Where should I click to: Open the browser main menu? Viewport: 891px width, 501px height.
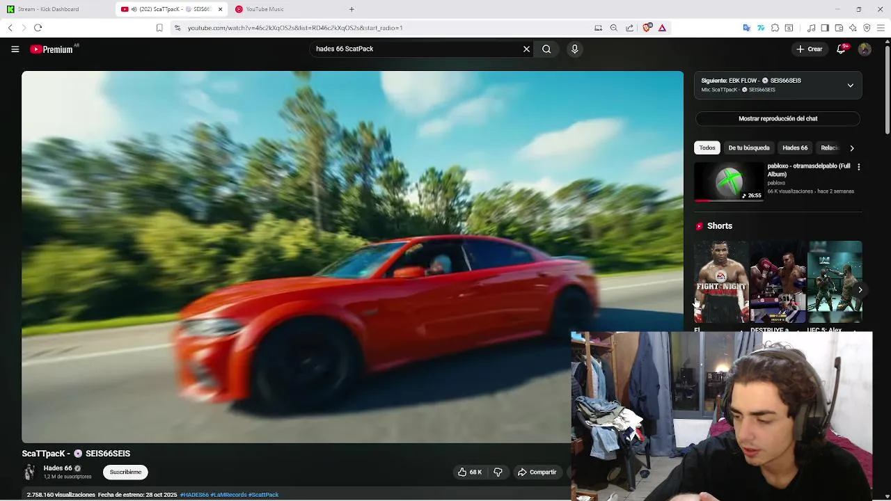click(881, 28)
